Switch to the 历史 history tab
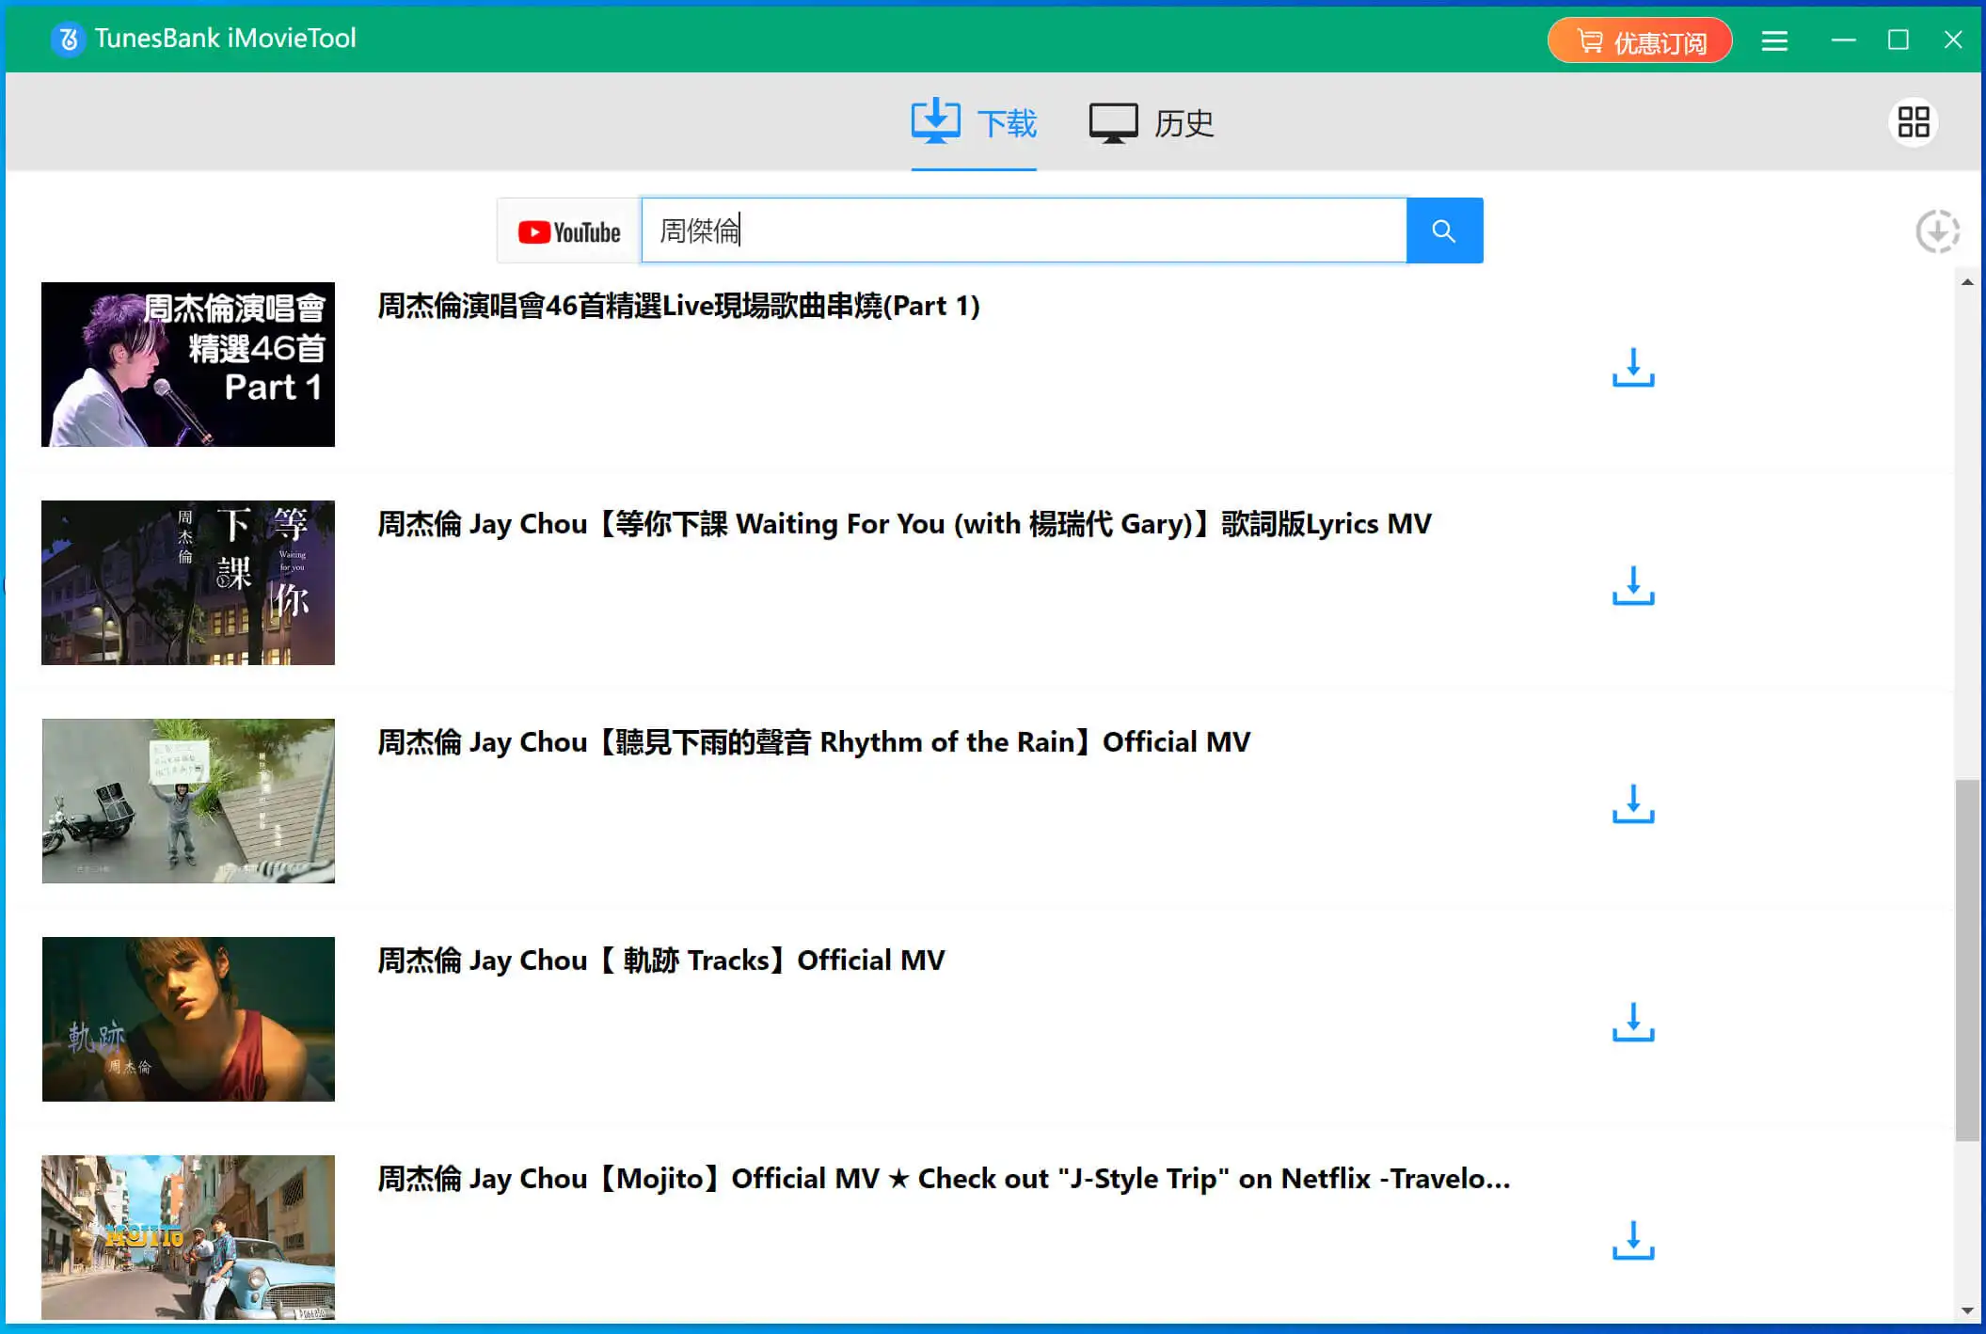Viewport: 1986px width, 1334px height. (1152, 123)
